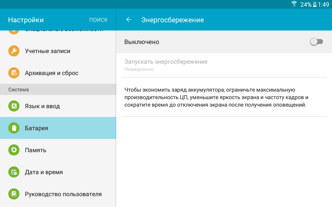332x207 pixels.
Task: Click the 24% battery percentage
Action: tap(306, 4)
